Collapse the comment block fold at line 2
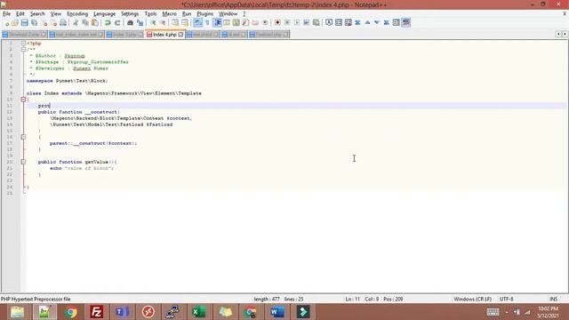 coord(23,50)
